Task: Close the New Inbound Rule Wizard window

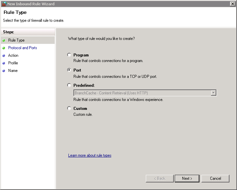Action: click(x=232, y=4)
